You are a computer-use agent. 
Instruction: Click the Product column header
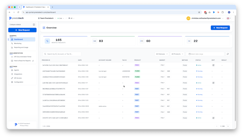[137, 60]
